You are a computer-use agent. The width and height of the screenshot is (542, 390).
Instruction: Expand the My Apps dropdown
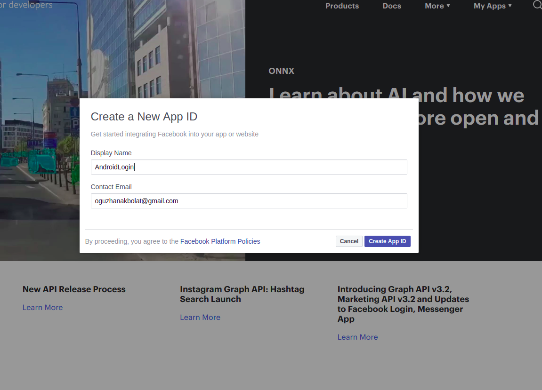pyautogui.click(x=492, y=6)
